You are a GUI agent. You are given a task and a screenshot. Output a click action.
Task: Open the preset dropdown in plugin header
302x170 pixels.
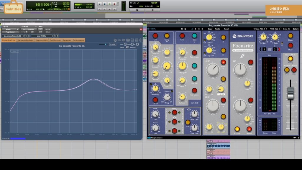[29, 30]
